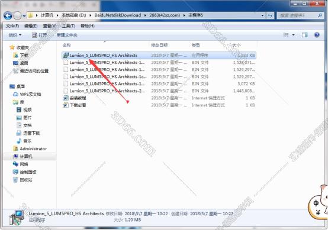
Task: Select the Architects-1c... BIN file
Action: pos(159,77)
